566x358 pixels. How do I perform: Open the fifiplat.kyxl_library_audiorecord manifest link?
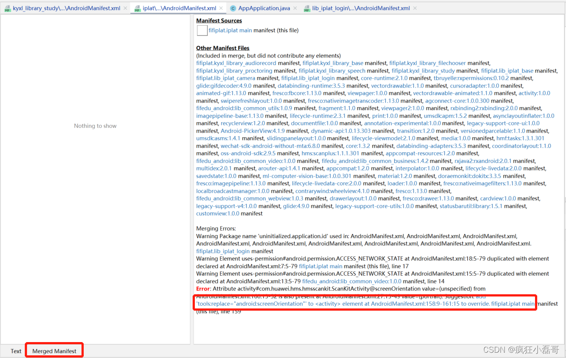click(236, 63)
